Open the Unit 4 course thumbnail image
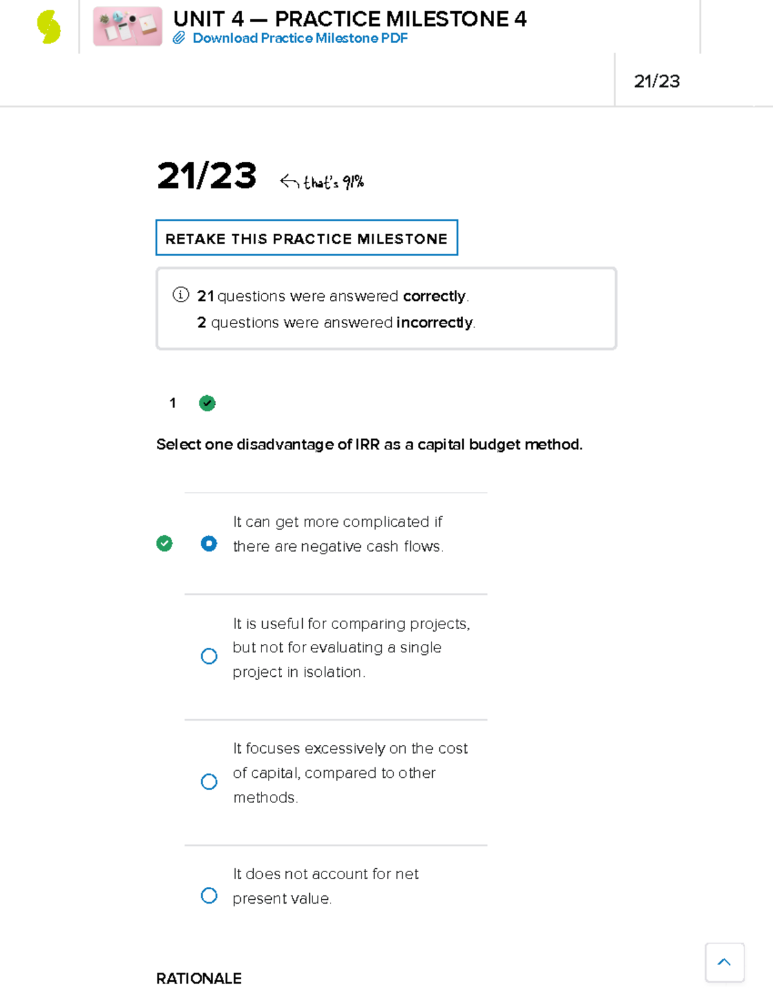Viewport: 773px width, 1001px height. (x=127, y=27)
